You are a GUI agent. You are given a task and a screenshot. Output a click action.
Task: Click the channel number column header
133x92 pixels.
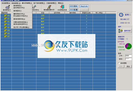coord(6,13)
